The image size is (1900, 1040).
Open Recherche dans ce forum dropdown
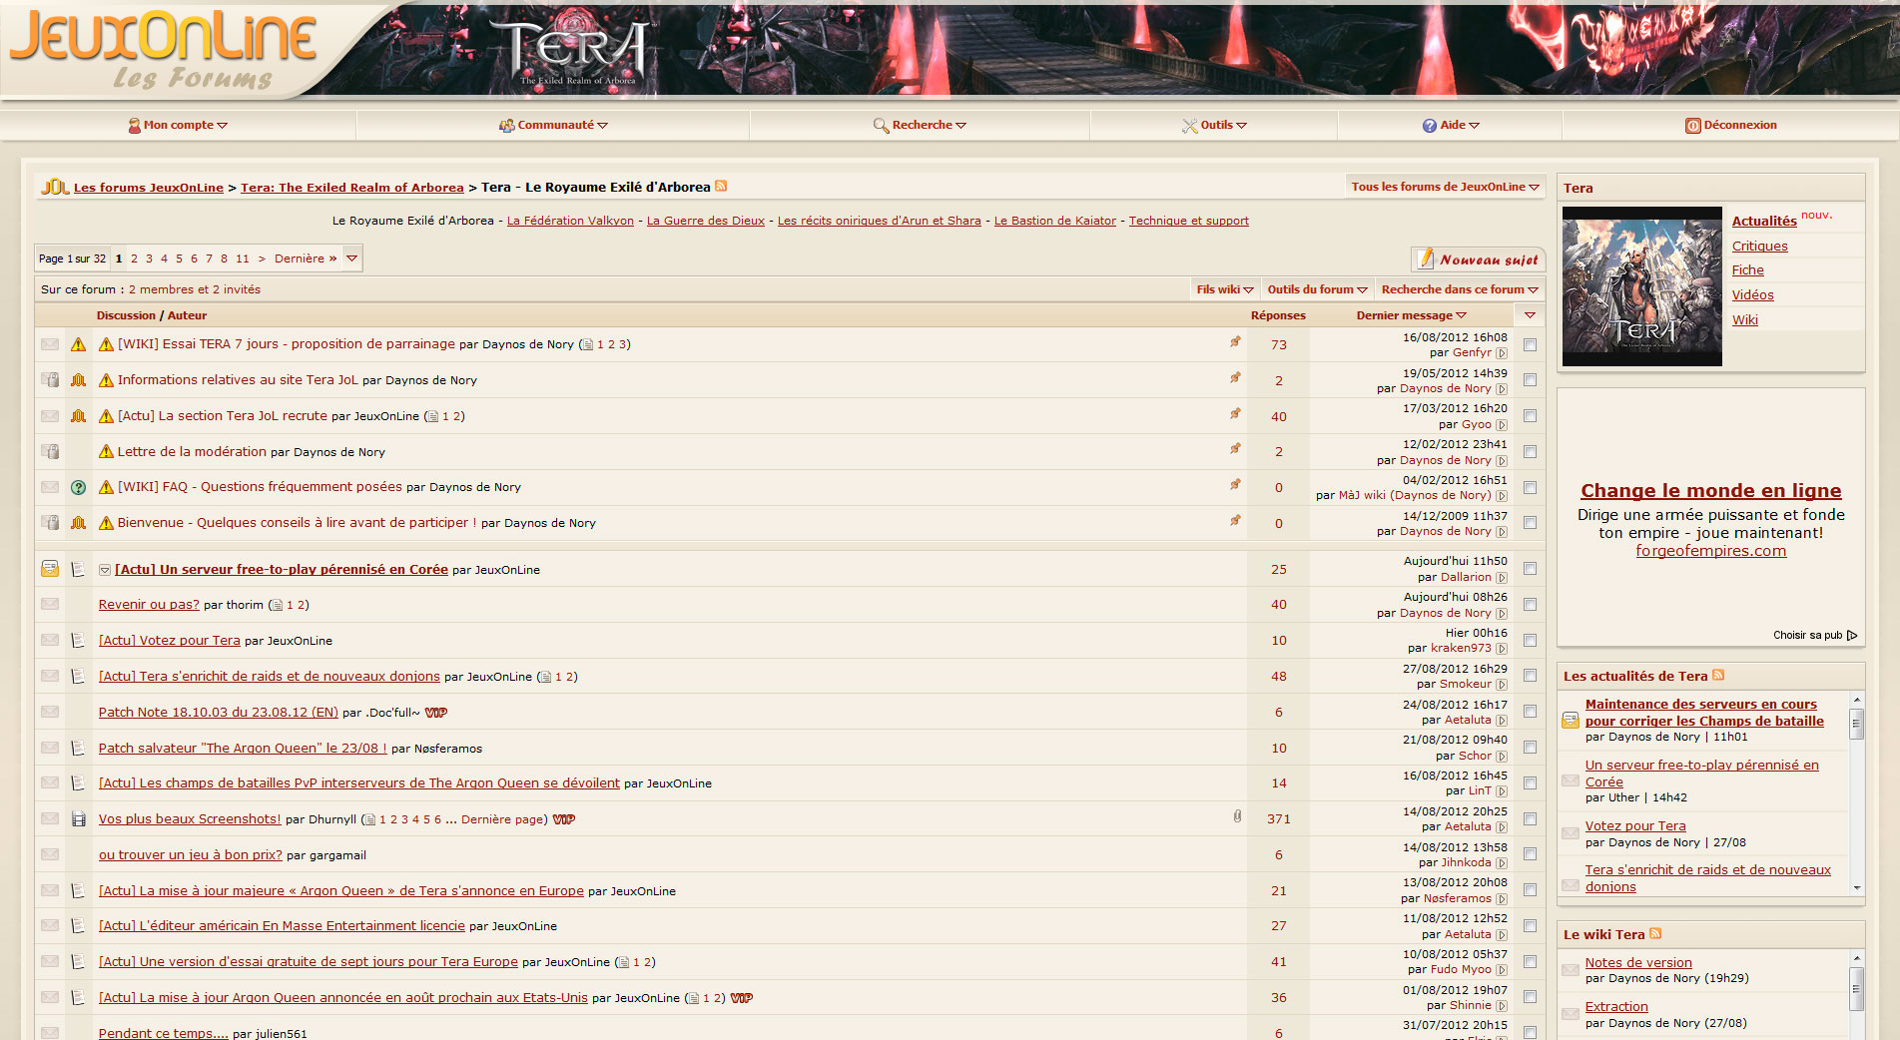click(1460, 289)
